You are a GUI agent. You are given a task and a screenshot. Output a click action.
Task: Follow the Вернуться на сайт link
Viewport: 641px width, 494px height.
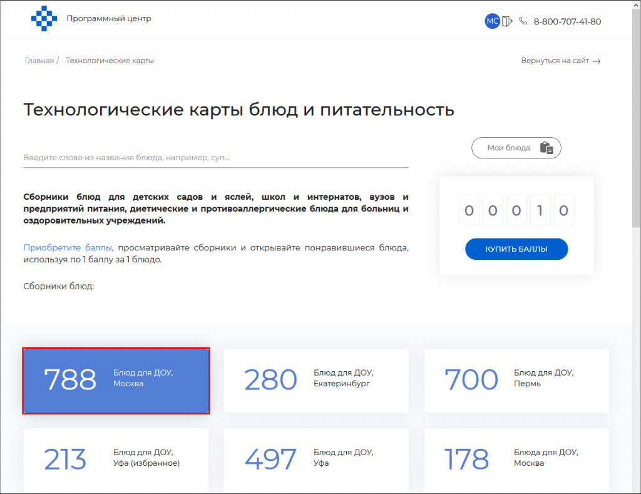[x=555, y=61]
